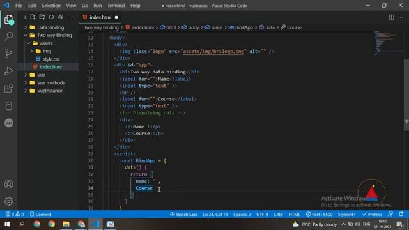This screenshot has width=409, height=230.
Task: Open the Explorer view in activity bar
Action: [x=8, y=20]
